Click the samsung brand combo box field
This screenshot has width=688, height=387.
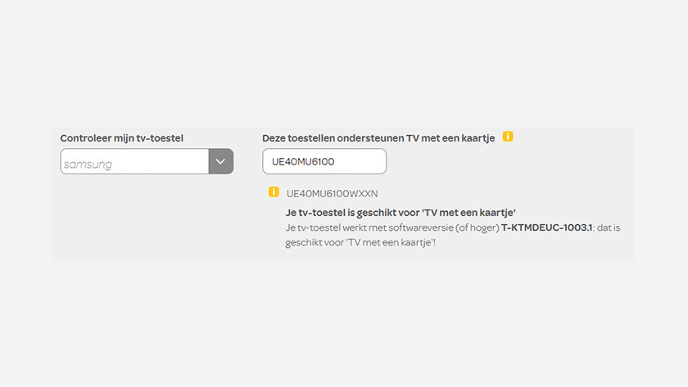coord(134,161)
